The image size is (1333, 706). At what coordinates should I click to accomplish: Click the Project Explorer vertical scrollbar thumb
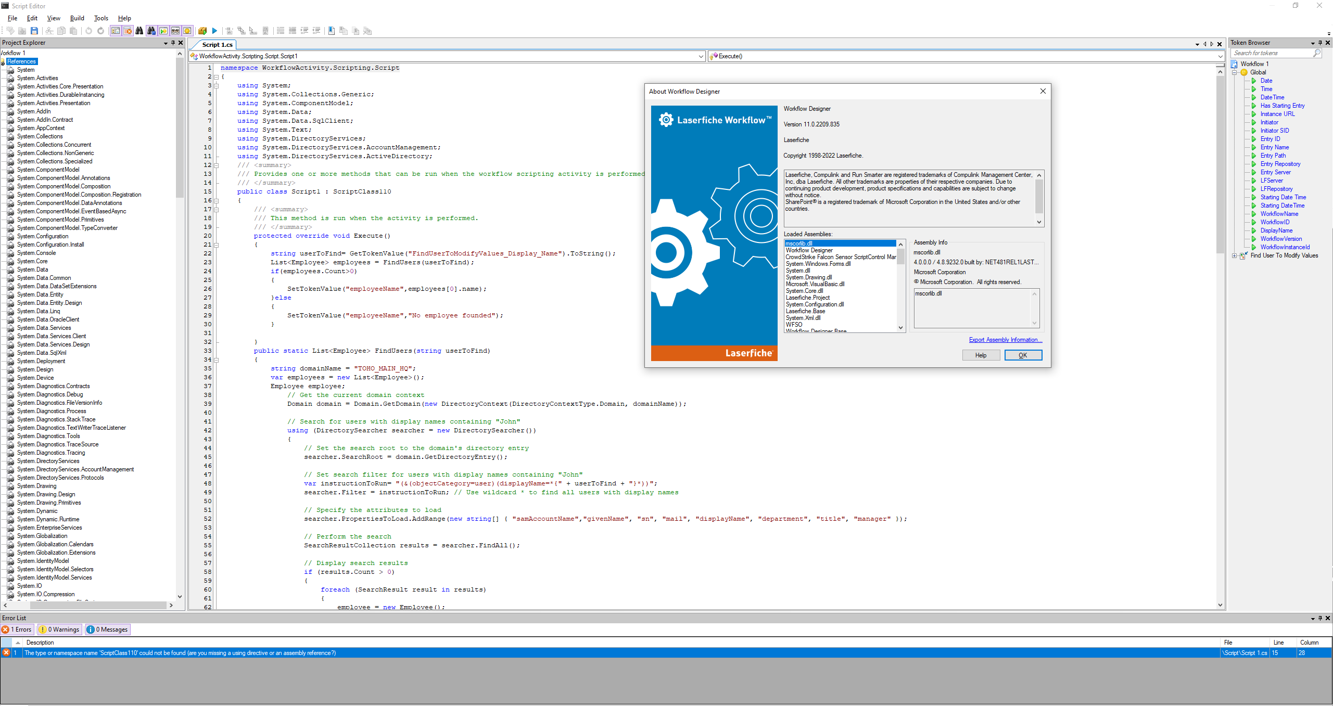tap(180, 127)
